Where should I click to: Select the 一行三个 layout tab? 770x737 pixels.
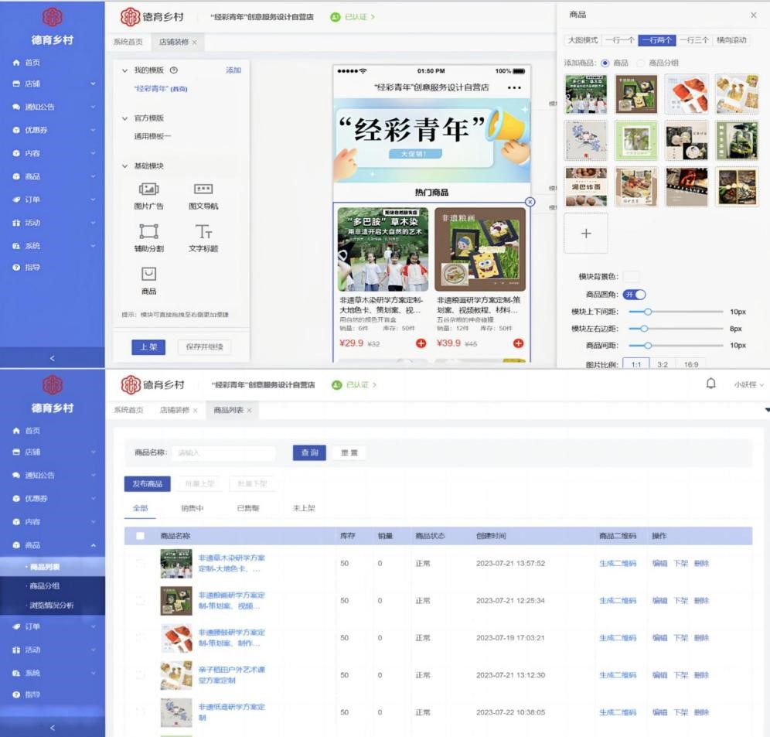pyautogui.click(x=693, y=40)
